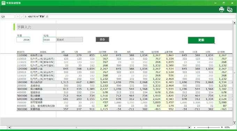237x131 pixels.
Task: Click the cell name box showing Q5
Action: coord(8,17)
